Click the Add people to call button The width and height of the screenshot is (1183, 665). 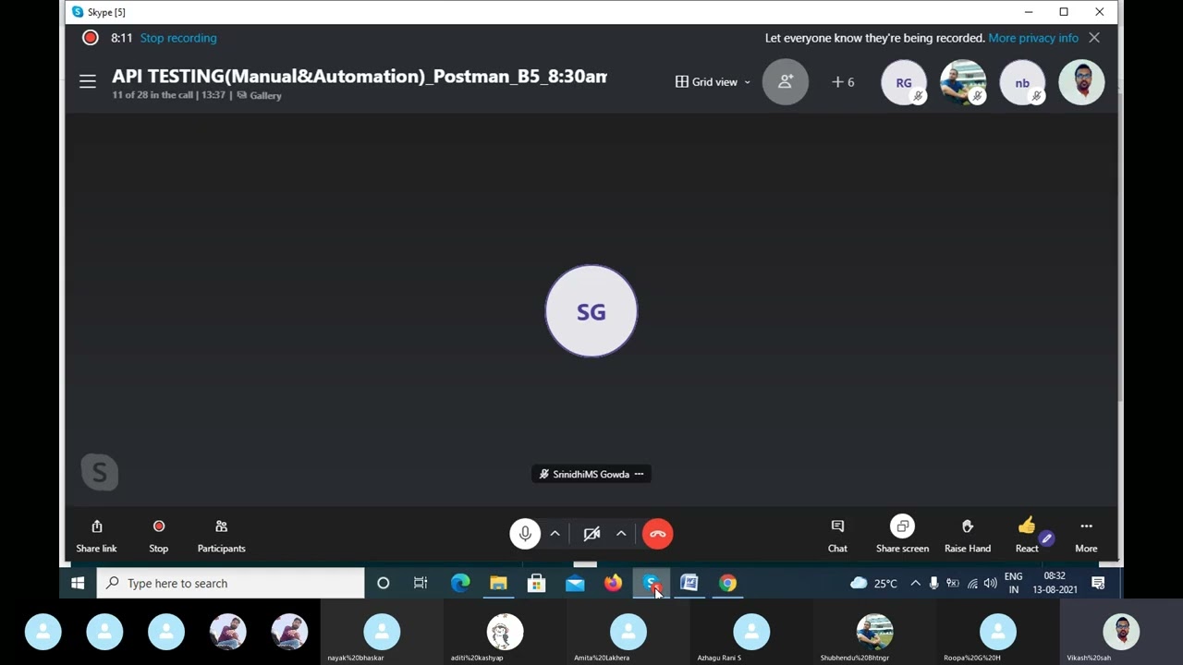click(786, 82)
